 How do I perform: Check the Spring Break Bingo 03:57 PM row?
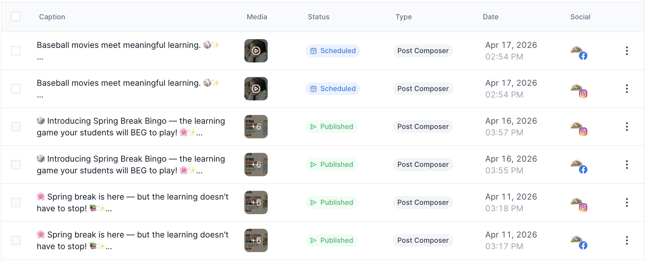(16, 127)
